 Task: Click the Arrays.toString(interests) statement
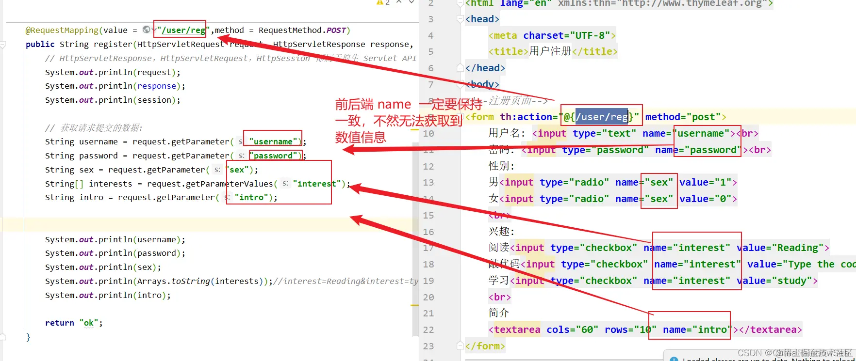(x=159, y=281)
